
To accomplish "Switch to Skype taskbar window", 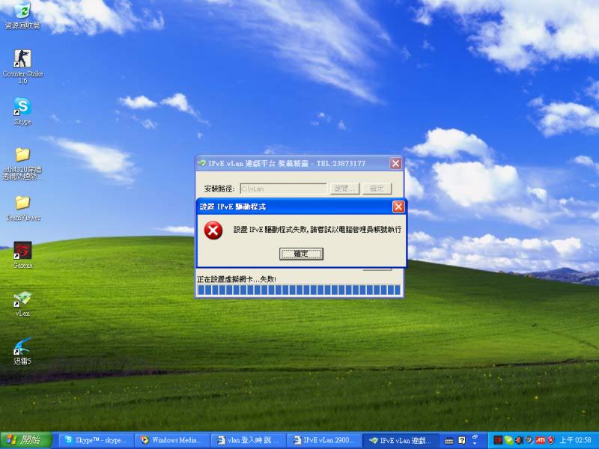I will pos(97,440).
